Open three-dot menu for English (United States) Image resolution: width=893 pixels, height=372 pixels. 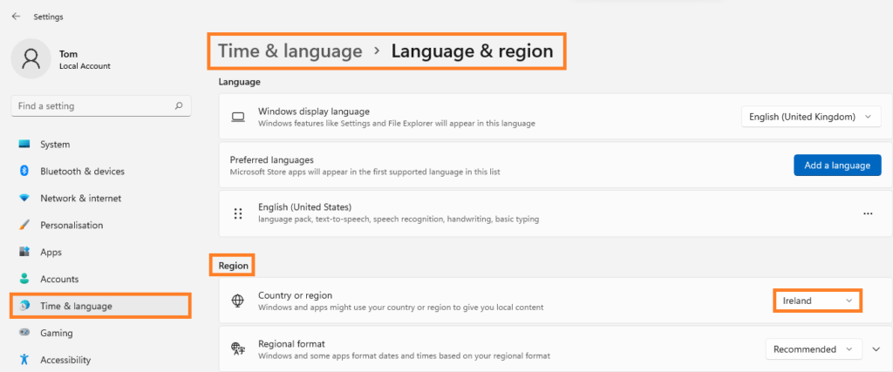[867, 213]
